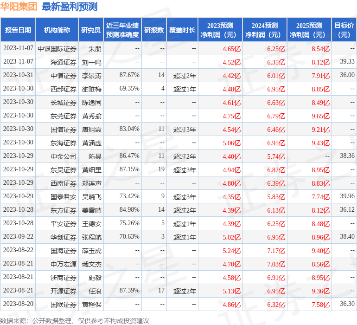Click accuracy value 87.39%
Viewport: 357px width, 325px height.
tap(129, 290)
